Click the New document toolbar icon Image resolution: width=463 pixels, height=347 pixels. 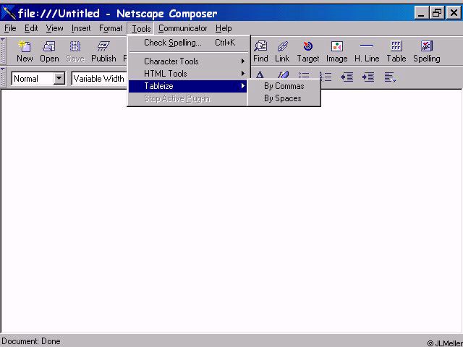click(25, 51)
